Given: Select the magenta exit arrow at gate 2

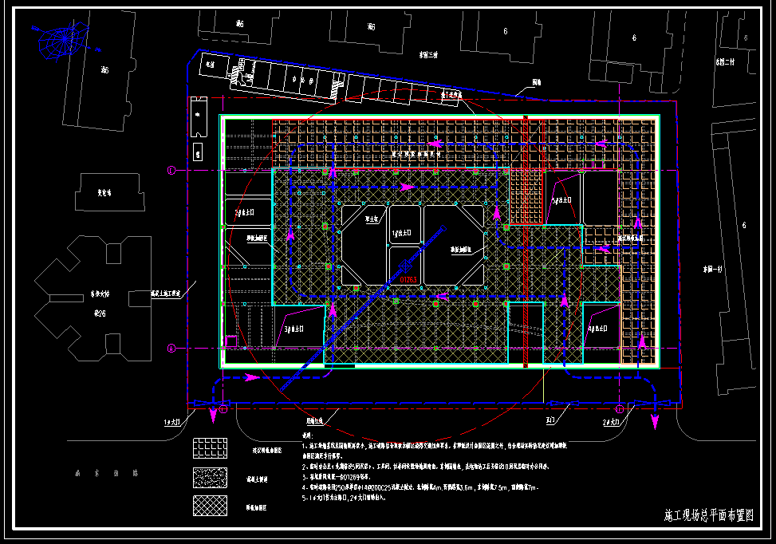Looking at the screenshot, I should pos(655,419).
